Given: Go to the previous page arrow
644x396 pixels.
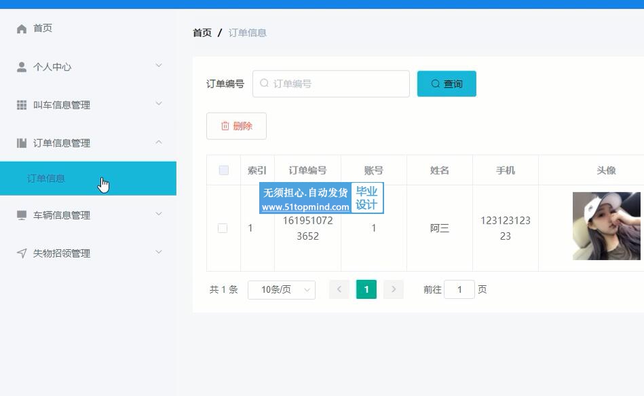Looking at the screenshot, I should tap(339, 289).
